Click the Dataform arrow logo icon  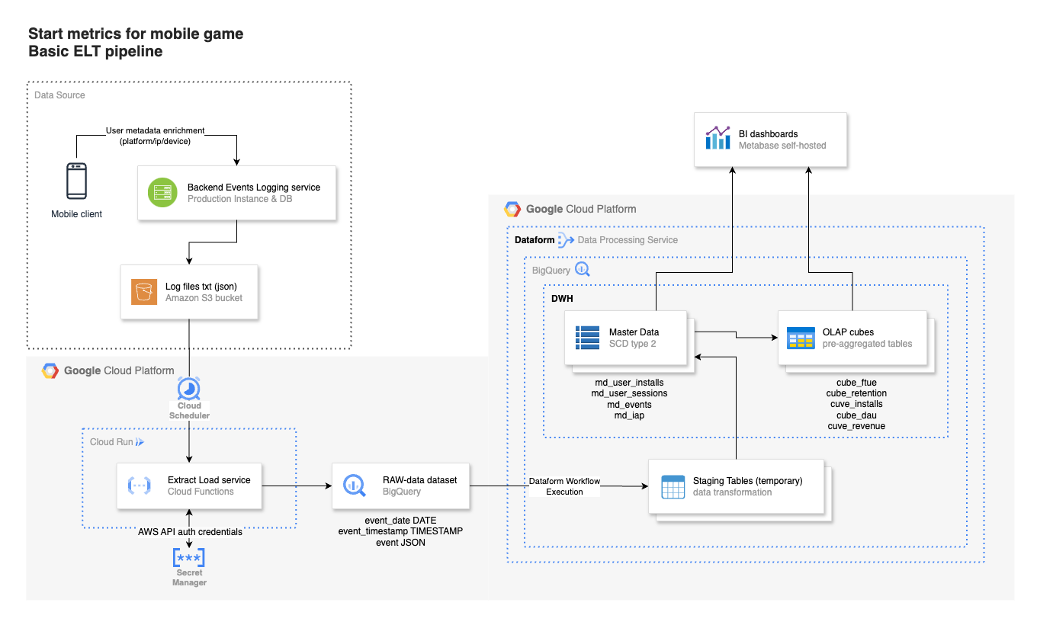point(566,240)
